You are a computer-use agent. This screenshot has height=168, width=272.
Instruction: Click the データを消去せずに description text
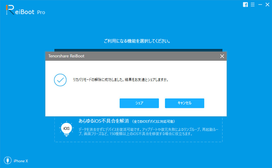pos(148,132)
